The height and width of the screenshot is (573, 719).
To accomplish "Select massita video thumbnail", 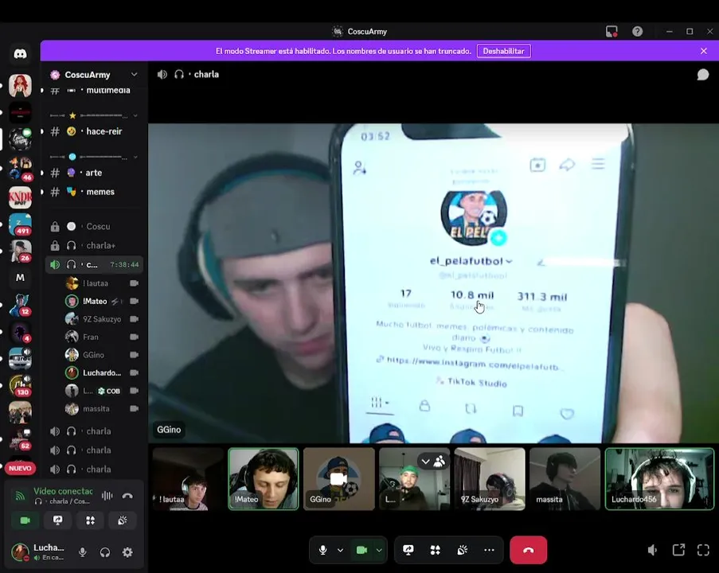I will click(x=565, y=478).
